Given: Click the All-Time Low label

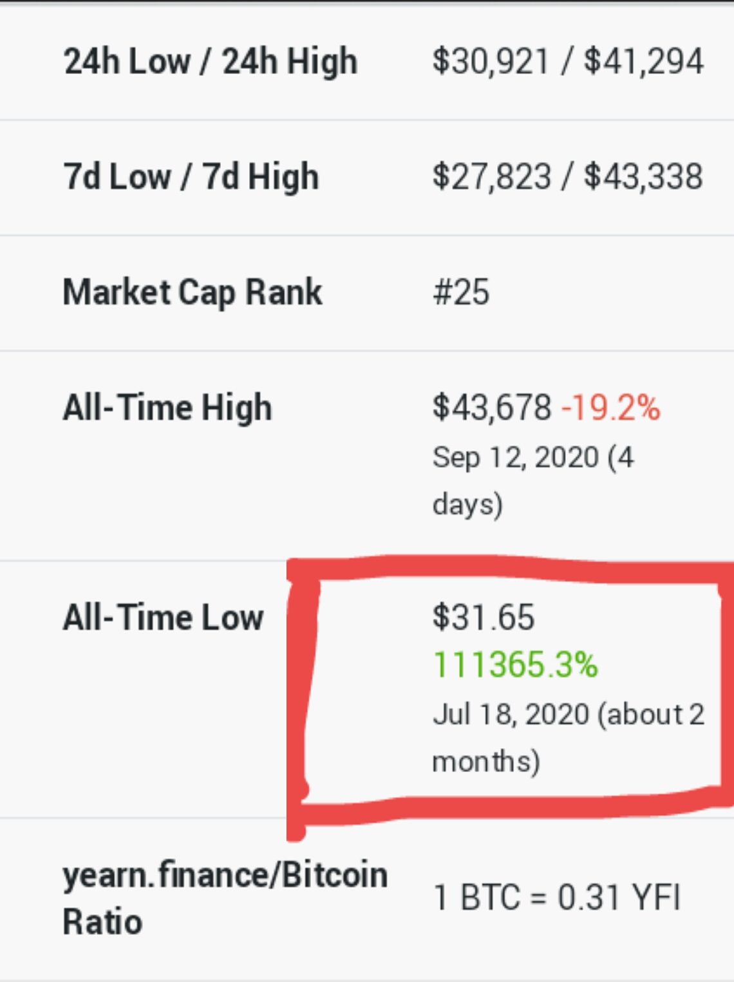Looking at the screenshot, I should pyautogui.click(x=163, y=618).
